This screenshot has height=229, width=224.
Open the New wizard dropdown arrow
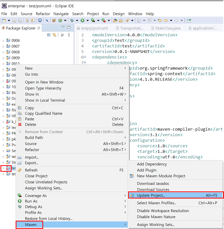pos(9,21)
